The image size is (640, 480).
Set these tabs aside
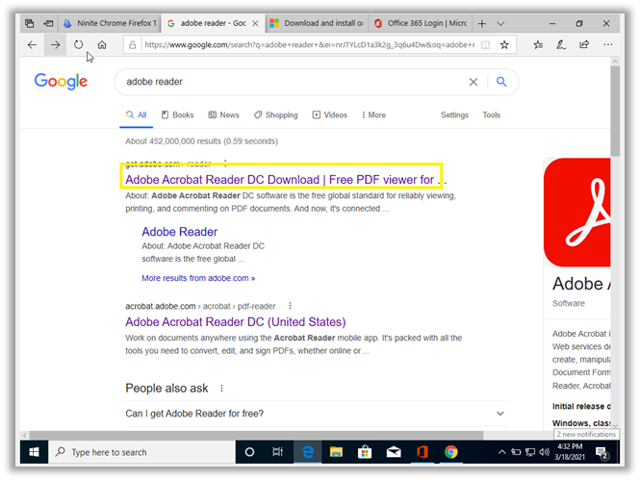pos(48,23)
